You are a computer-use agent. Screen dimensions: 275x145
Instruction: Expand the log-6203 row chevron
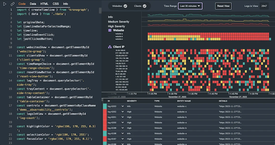click(x=123, y=106)
